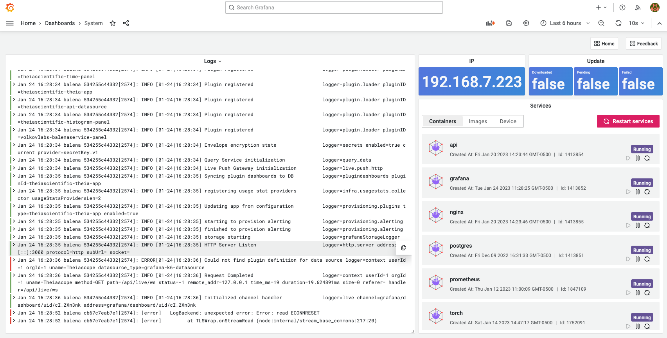Screen dimensions: 667x338
Task: Start the nginx container
Action: tap(628, 225)
